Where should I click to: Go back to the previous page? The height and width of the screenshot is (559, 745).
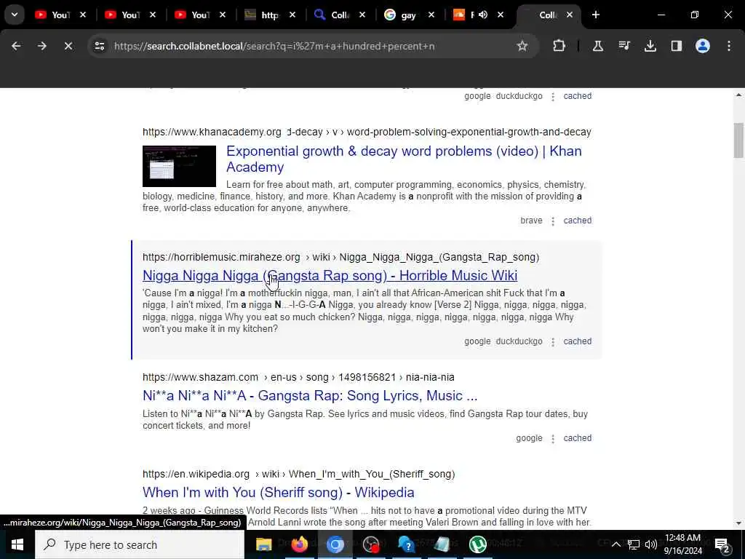(x=16, y=46)
